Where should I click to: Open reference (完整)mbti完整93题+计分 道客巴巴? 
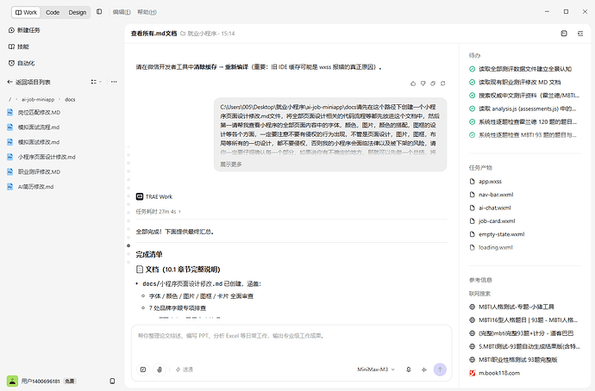point(521,333)
